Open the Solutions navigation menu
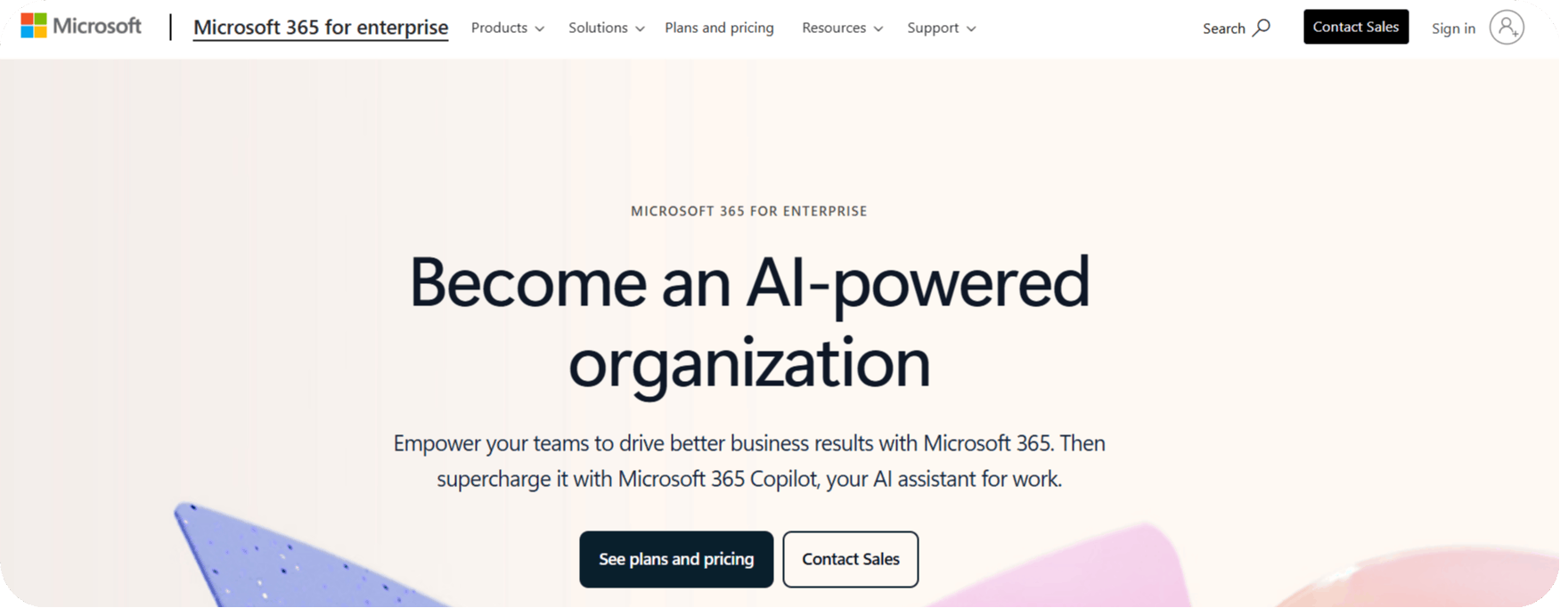 point(597,28)
